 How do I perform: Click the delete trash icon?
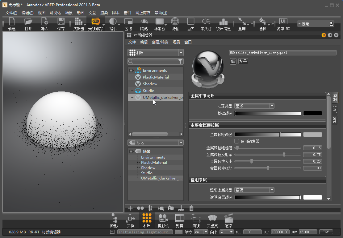coord(191,208)
